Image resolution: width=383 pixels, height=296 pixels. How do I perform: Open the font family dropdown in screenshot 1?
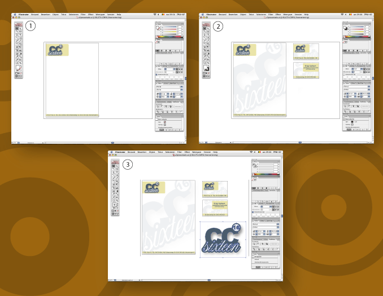[169, 86]
